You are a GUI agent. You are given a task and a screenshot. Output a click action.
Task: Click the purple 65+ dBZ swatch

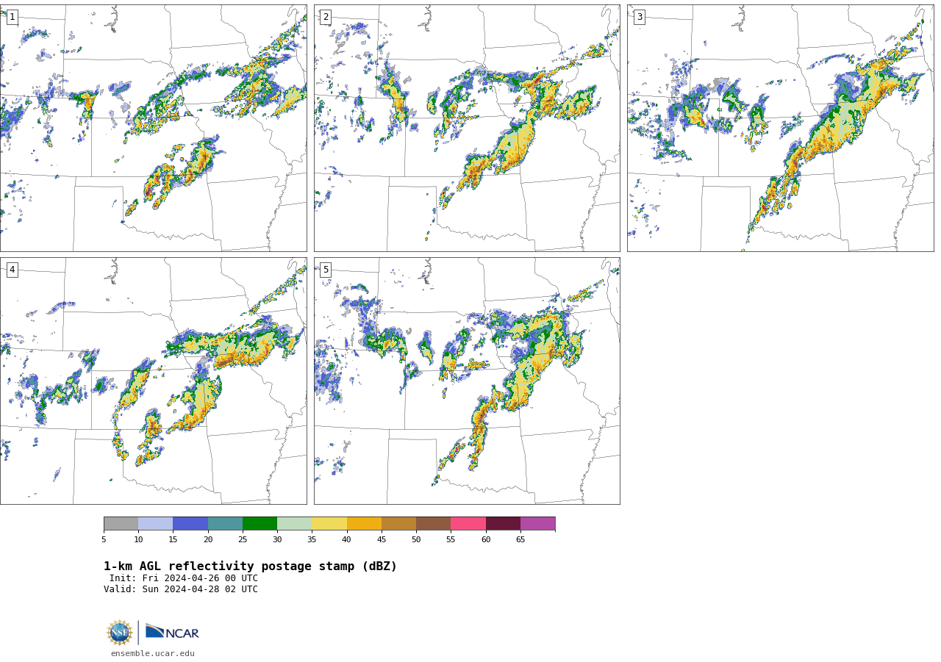[x=537, y=523]
